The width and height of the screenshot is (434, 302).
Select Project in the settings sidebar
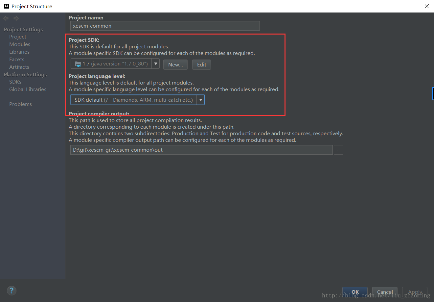18,37
